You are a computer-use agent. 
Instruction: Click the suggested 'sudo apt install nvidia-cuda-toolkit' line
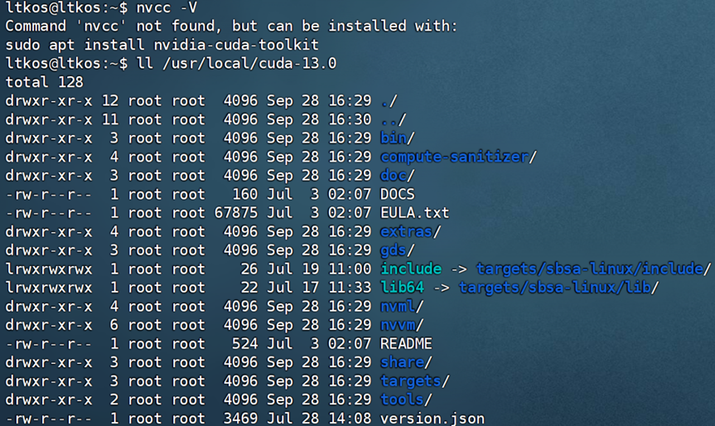[x=162, y=44]
